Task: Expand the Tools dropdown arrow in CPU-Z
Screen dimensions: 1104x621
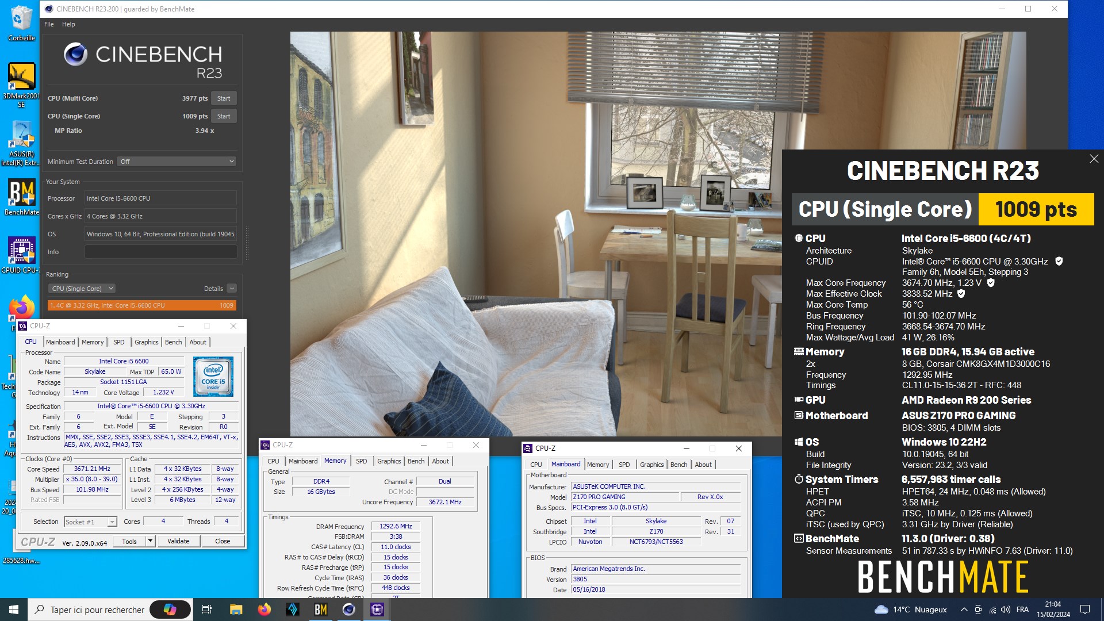Action: point(150,541)
